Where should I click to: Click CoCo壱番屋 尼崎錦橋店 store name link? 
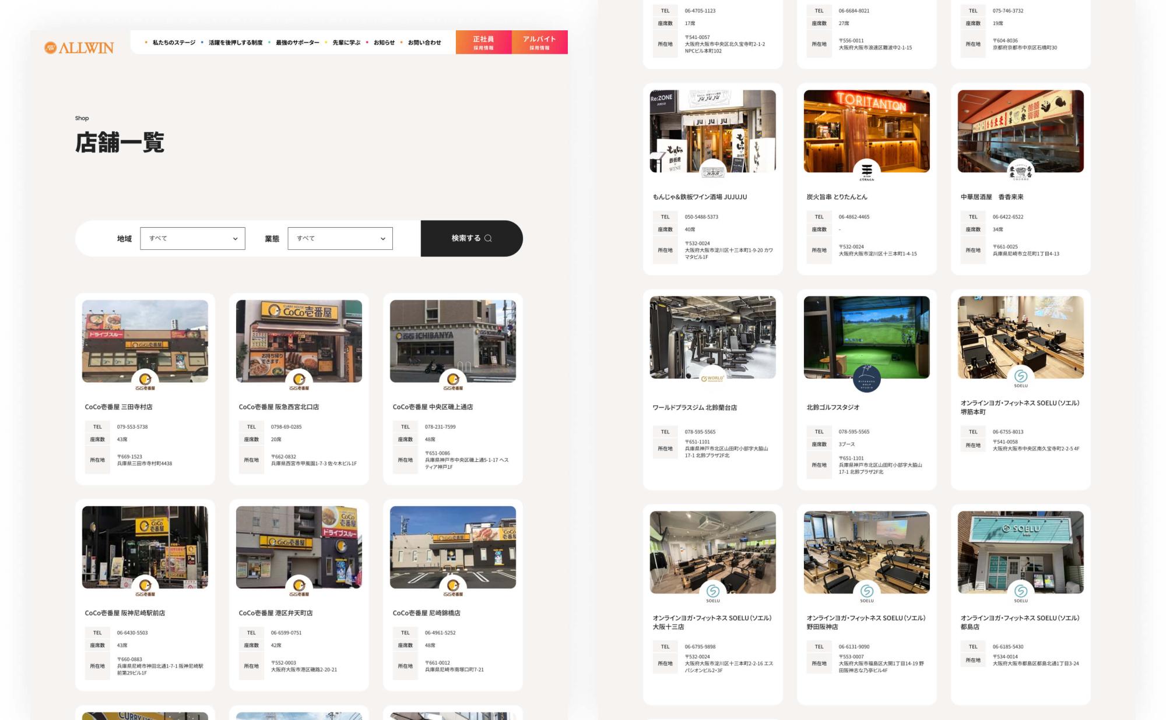[426, 613]
